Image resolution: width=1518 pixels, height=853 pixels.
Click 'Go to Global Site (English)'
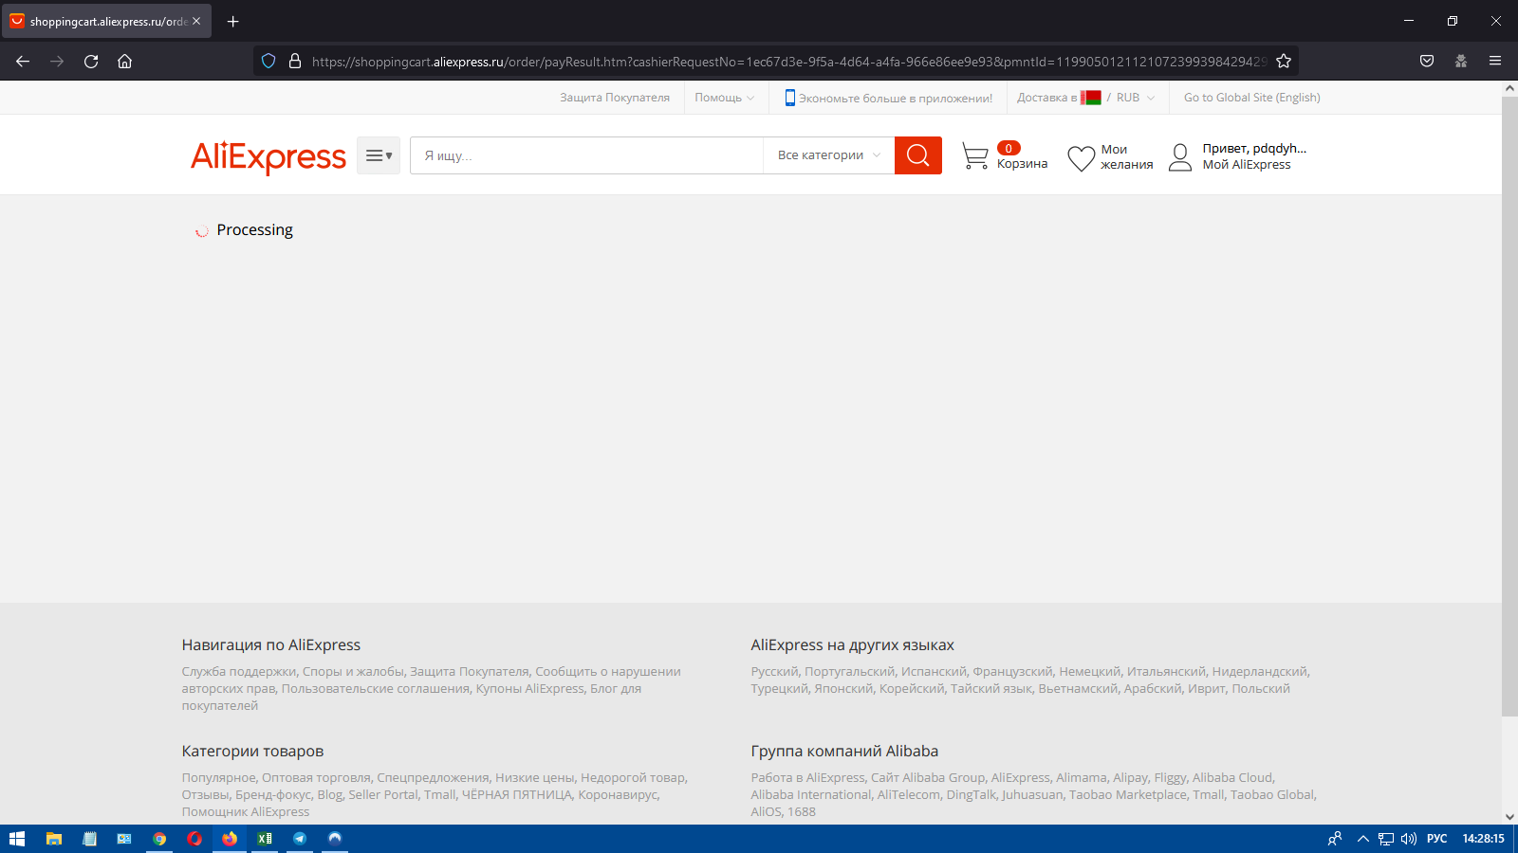(x=1252, y=98)
